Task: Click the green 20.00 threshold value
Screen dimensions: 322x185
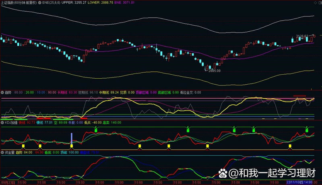Action: click(x=29, y=92)
